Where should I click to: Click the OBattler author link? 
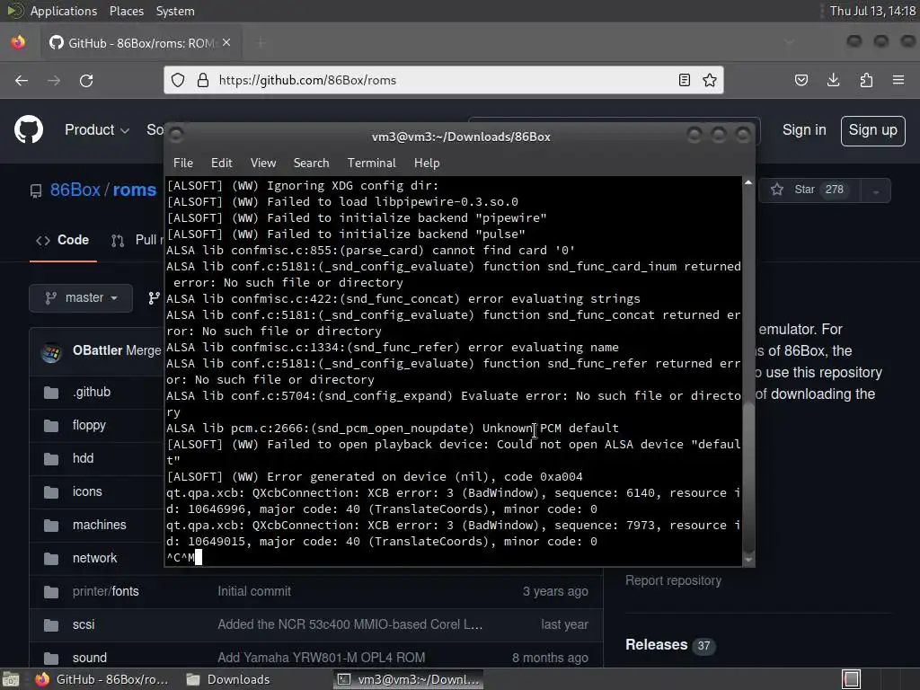pyautogui.click(x=97, y=350)
